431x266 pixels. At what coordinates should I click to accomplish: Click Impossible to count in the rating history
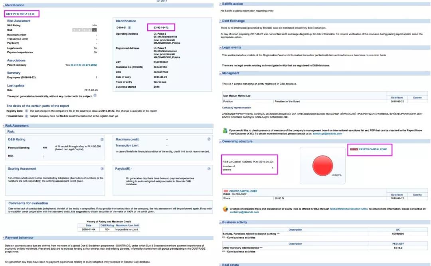tap(127, 229)
